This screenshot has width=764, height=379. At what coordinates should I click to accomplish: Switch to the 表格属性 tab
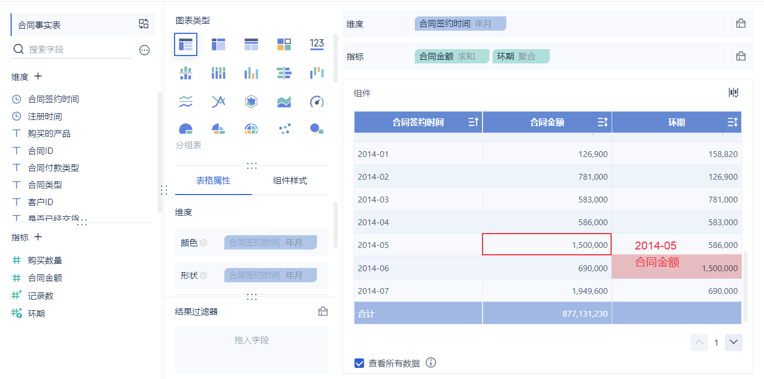pos(213,180)
